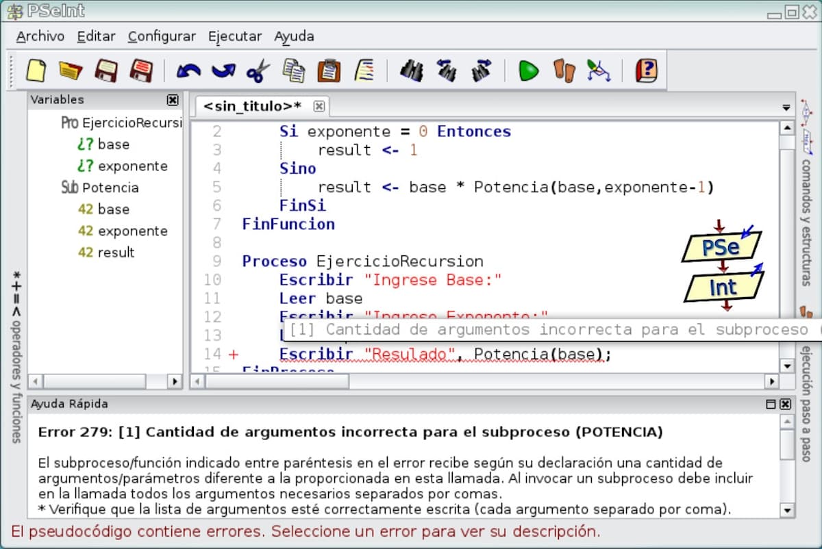Open the Configurar menu

tap(162, 36)
